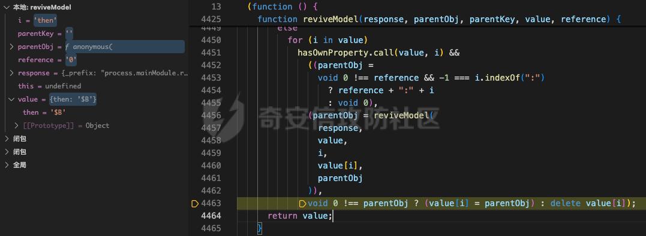Click the 'value[i],' argument on line 4460
Screen dimensions: 646x236
(340, 165)
